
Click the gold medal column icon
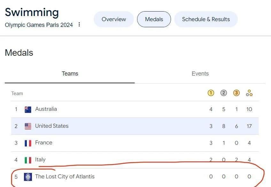pos(211,93)
